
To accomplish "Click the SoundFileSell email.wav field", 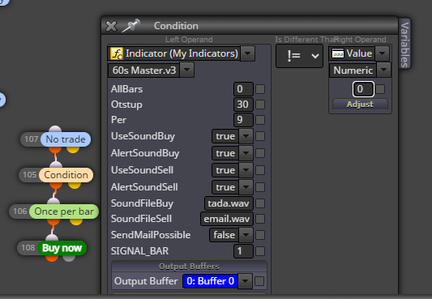I will [x=227, y=219].
